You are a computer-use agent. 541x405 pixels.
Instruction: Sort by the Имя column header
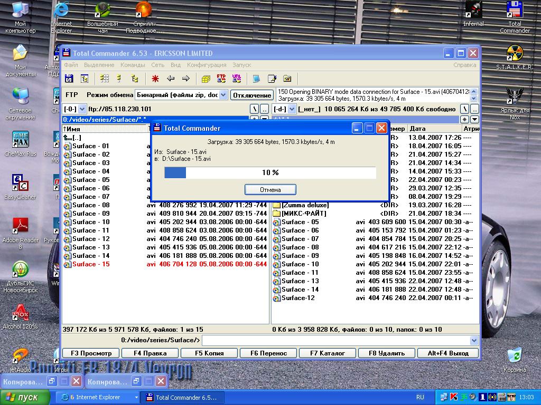coord(105,129)
